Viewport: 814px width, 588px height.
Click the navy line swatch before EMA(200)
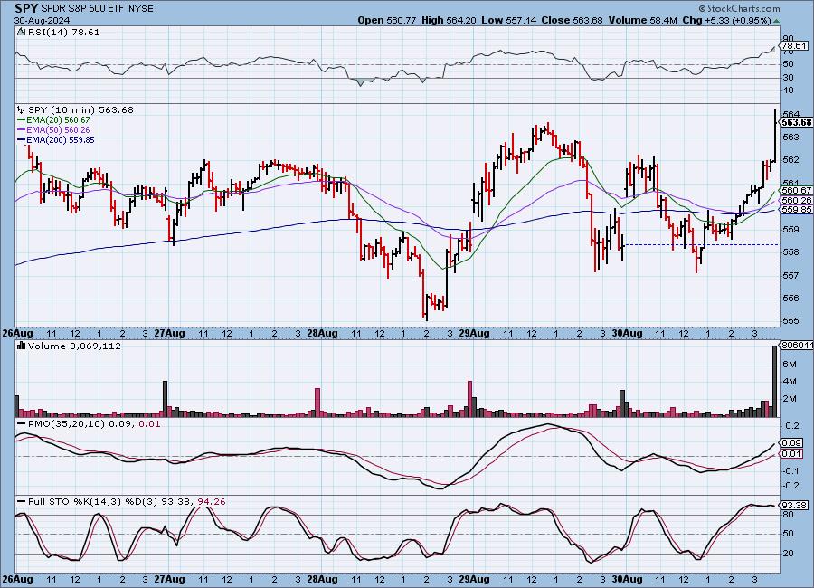(22, 139)
